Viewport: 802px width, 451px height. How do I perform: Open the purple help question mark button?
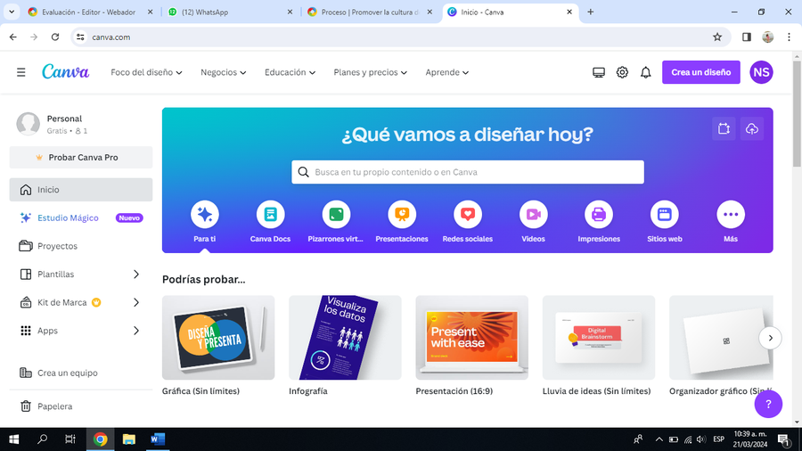pos(768,404)
